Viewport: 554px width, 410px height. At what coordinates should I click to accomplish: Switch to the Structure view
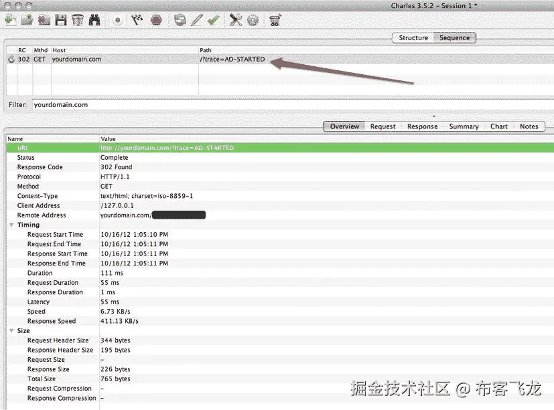pyautogui.click(x=413, y=37)
